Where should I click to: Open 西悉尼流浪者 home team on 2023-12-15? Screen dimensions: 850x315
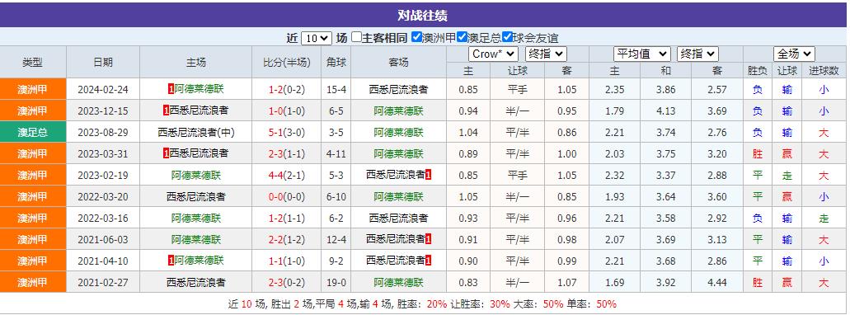(x=199, y=110)
